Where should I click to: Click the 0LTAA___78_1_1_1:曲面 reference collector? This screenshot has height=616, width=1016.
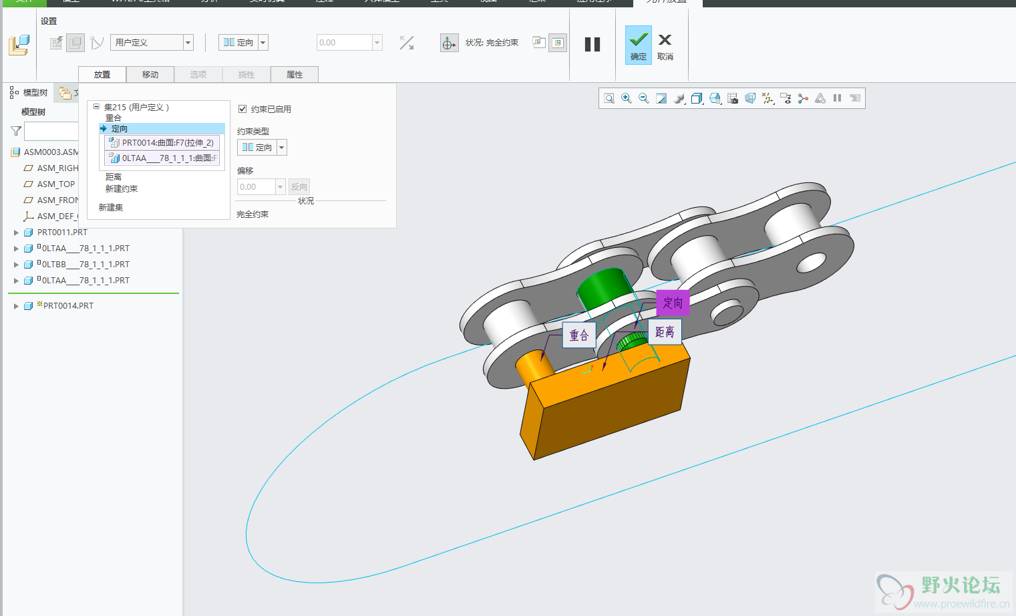162,158
